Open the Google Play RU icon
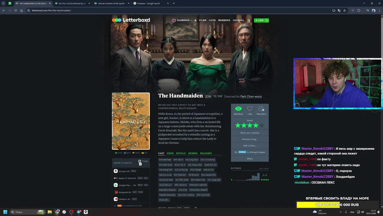The height and width of the screenshot is (216, 383). pyautogui.click(x=115, y=185)
